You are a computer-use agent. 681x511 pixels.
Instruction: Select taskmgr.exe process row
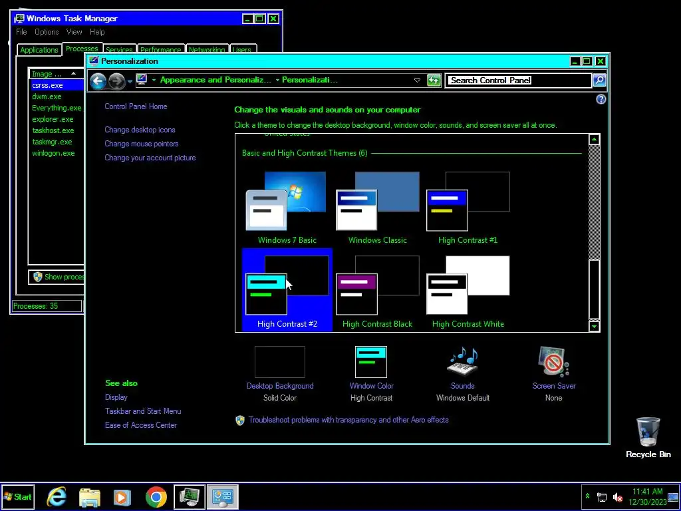57,142
